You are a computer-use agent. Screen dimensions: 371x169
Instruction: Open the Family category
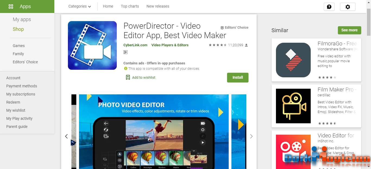click(18, 54)
